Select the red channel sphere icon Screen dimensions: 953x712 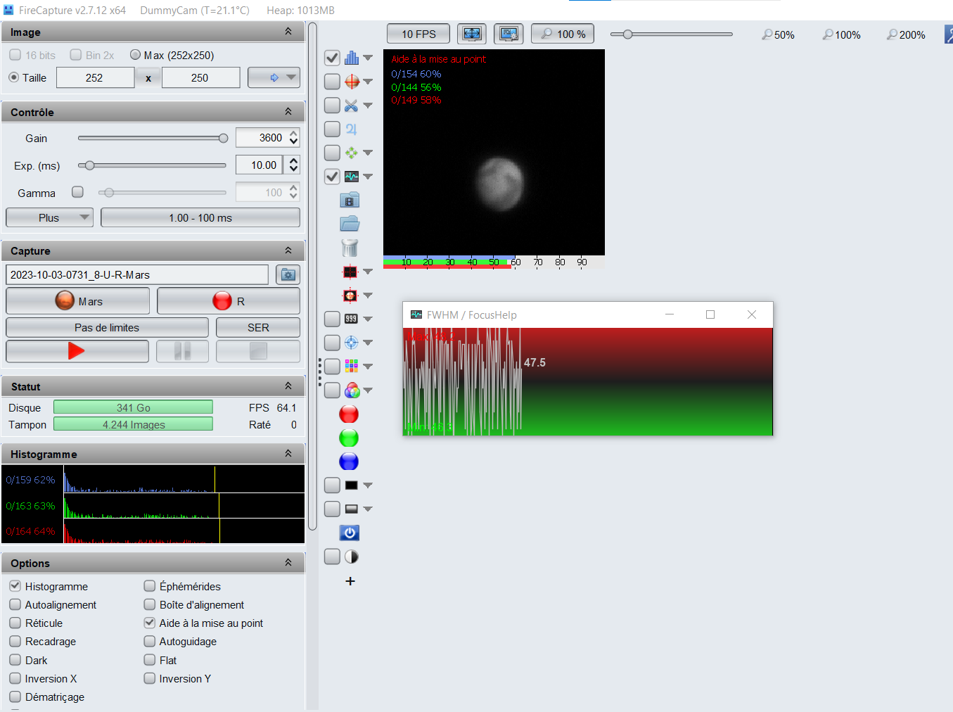click(x=349, y=414)
